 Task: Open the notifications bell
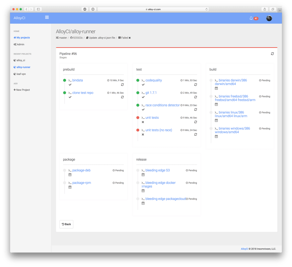pos(251,18)
